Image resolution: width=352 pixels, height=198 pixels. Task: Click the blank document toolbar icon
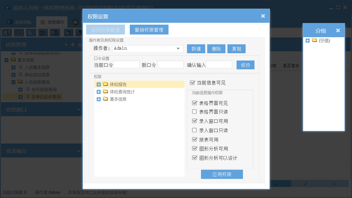pyautogui.click(x=30, y=32)
